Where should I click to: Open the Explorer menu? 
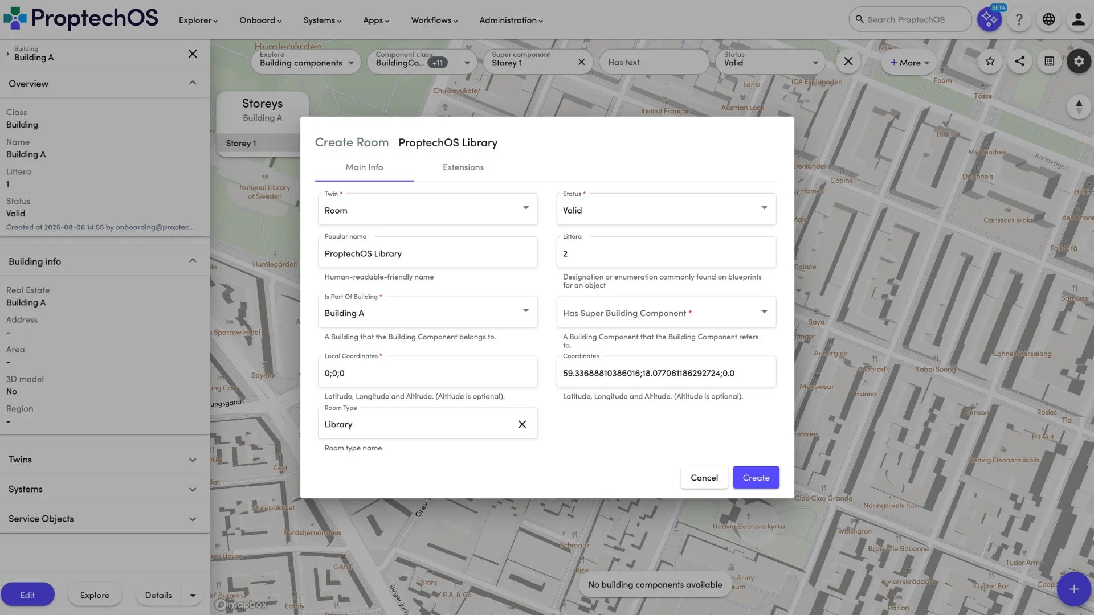click(198, 20)
